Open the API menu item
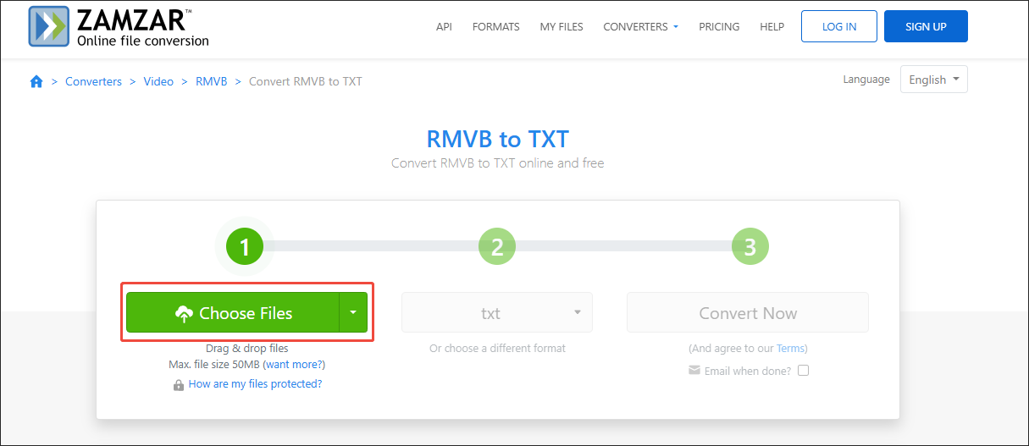This screenshot has width=1029, height=446. click(x=444, y=26)
